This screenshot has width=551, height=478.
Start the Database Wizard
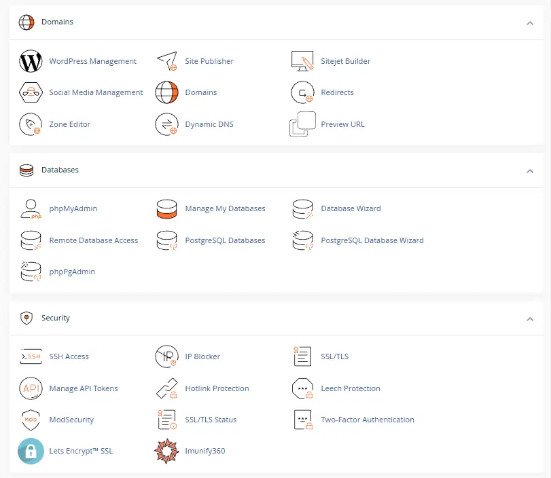349,208
